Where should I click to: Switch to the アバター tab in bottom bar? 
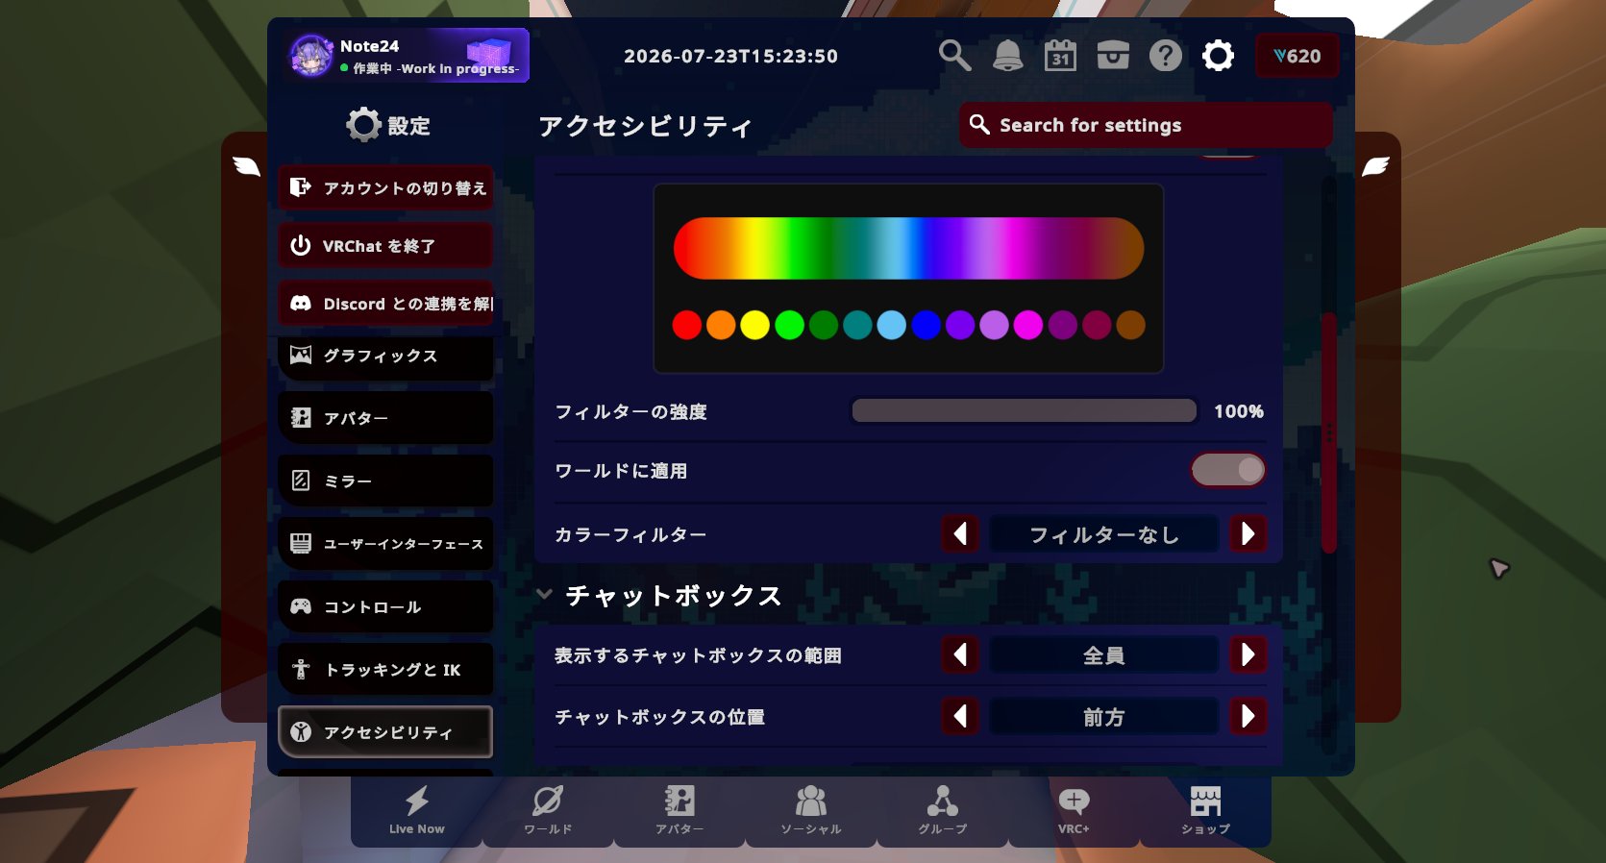679,810
